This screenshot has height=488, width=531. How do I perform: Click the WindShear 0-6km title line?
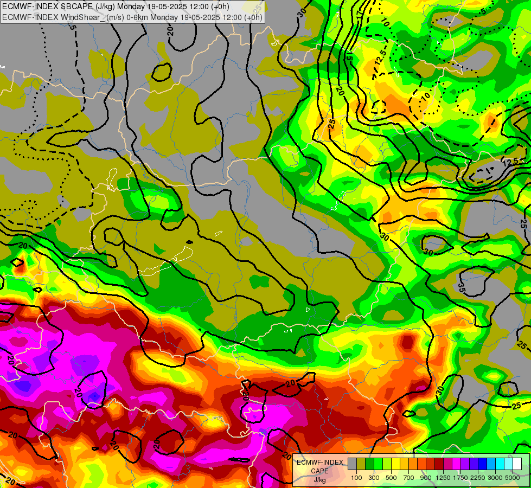132,17
